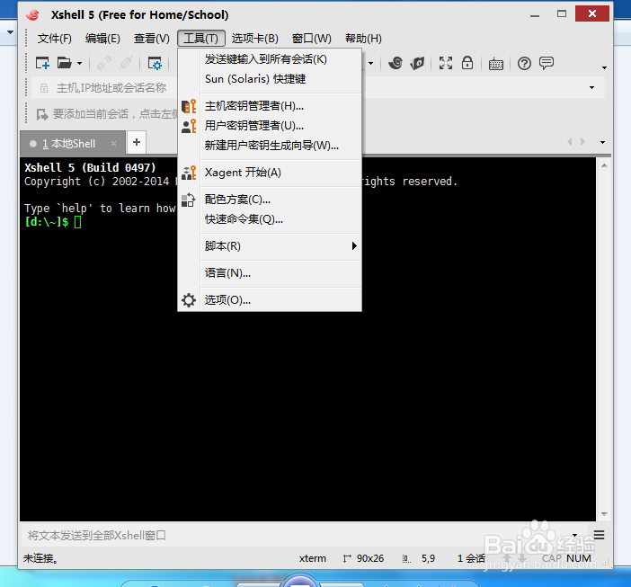Select Xagent 开始(A) menu item
Image resolution: width=631 pixels, height=587 pixels.
click(x=270, y=173)
